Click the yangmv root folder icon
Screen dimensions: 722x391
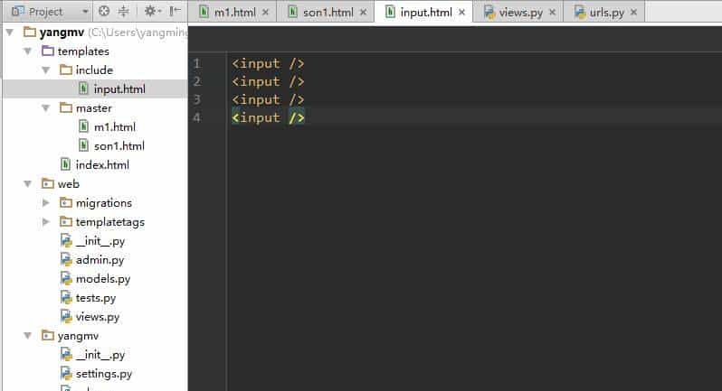pos(30,32)
